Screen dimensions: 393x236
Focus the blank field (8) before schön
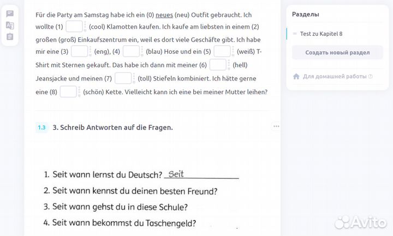pyautogui.click(x=68, y=92)
